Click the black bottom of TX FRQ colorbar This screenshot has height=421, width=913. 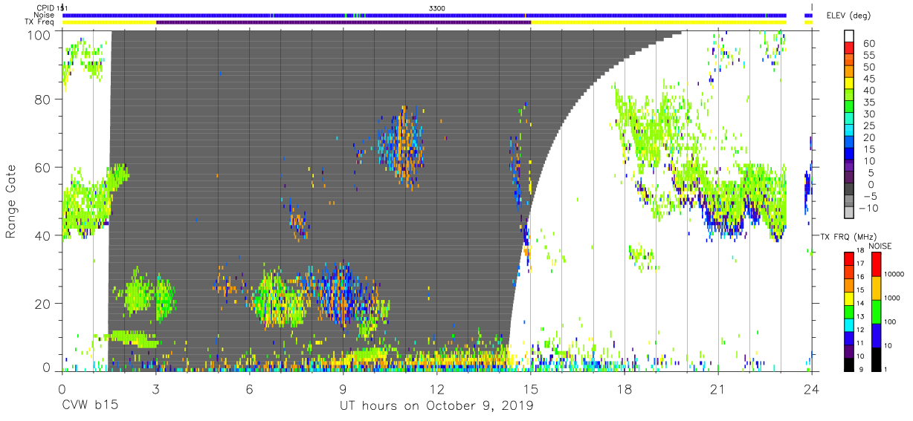(849, 363)
